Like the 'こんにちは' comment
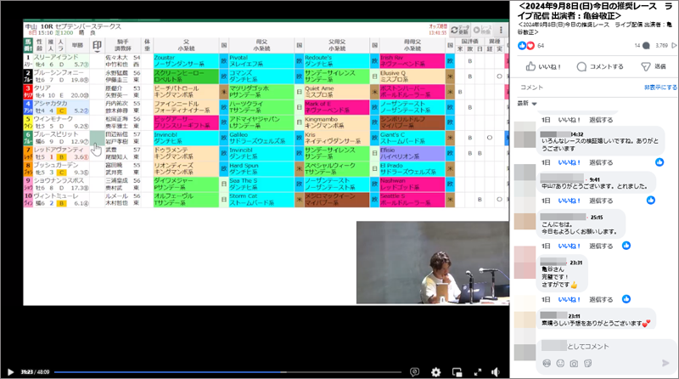Image resolution: width=679 pixels, height=379 pixels. click(569, 246)
